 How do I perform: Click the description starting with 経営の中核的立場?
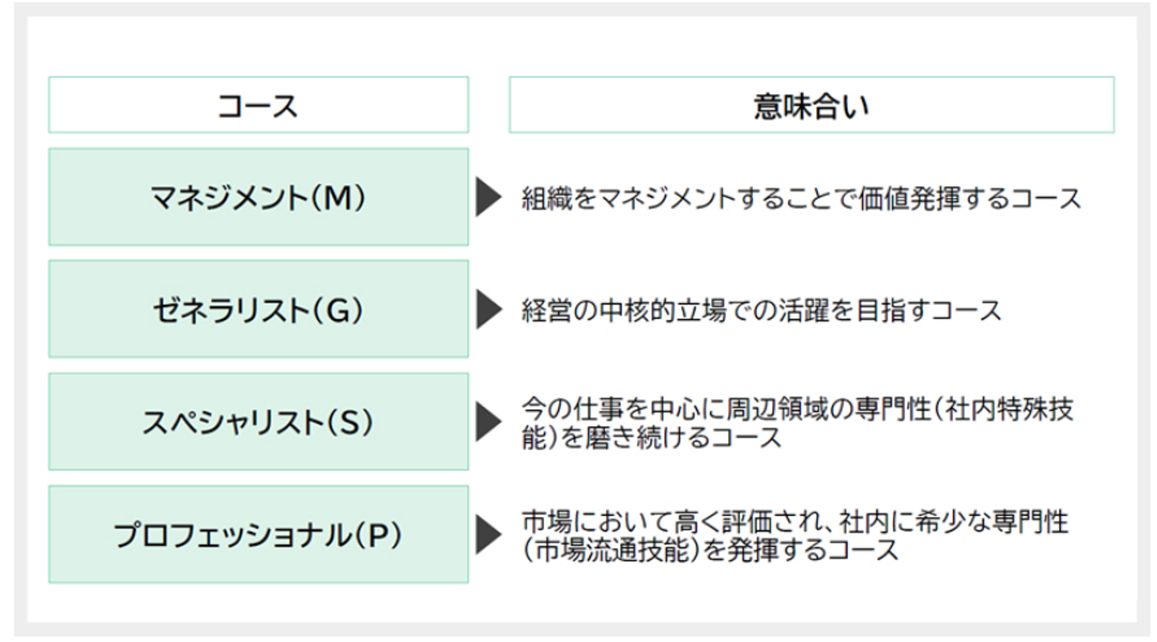(761, 311)
